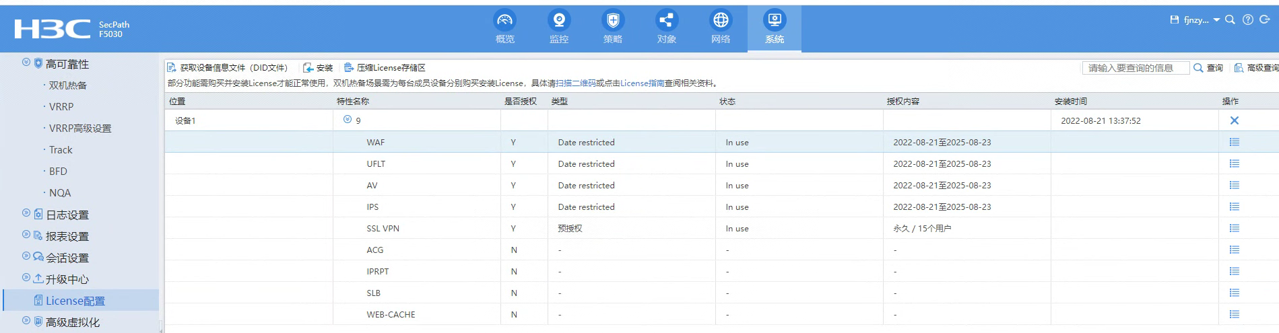Collapse the feature group showing 9

click(348, 120)
